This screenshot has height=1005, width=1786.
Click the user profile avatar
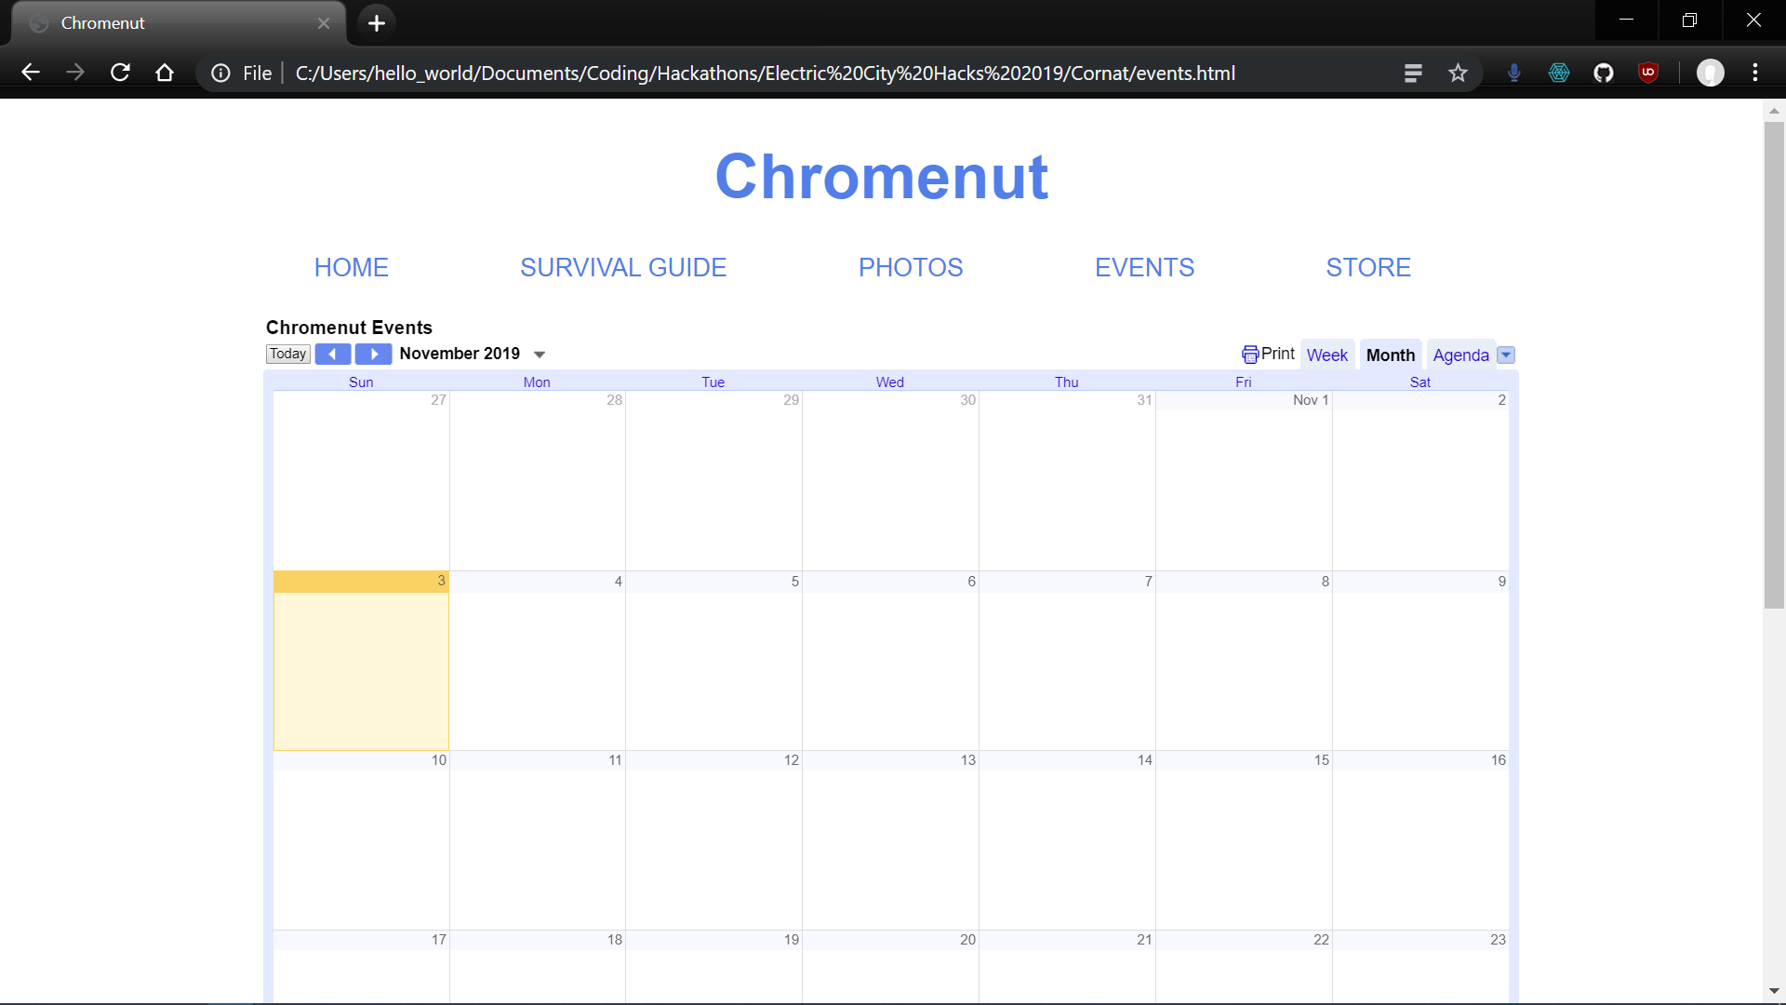click(1710, 73)
